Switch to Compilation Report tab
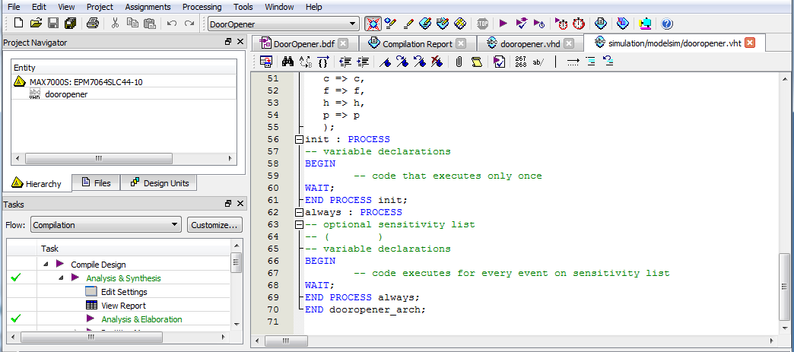Screen dimensions: 794x352 pyautogui.click(x=418, y=43)
